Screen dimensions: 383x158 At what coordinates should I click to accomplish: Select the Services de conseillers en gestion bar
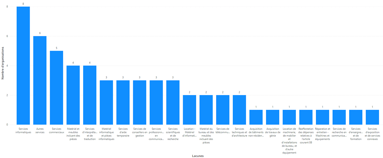(139, 103)
